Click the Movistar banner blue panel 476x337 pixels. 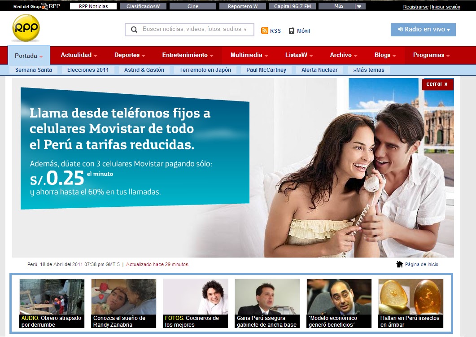click(135, 149)
